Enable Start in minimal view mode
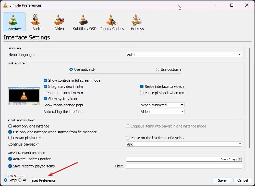The height and width of the screenshot is (186, 255). coord(45,93)
